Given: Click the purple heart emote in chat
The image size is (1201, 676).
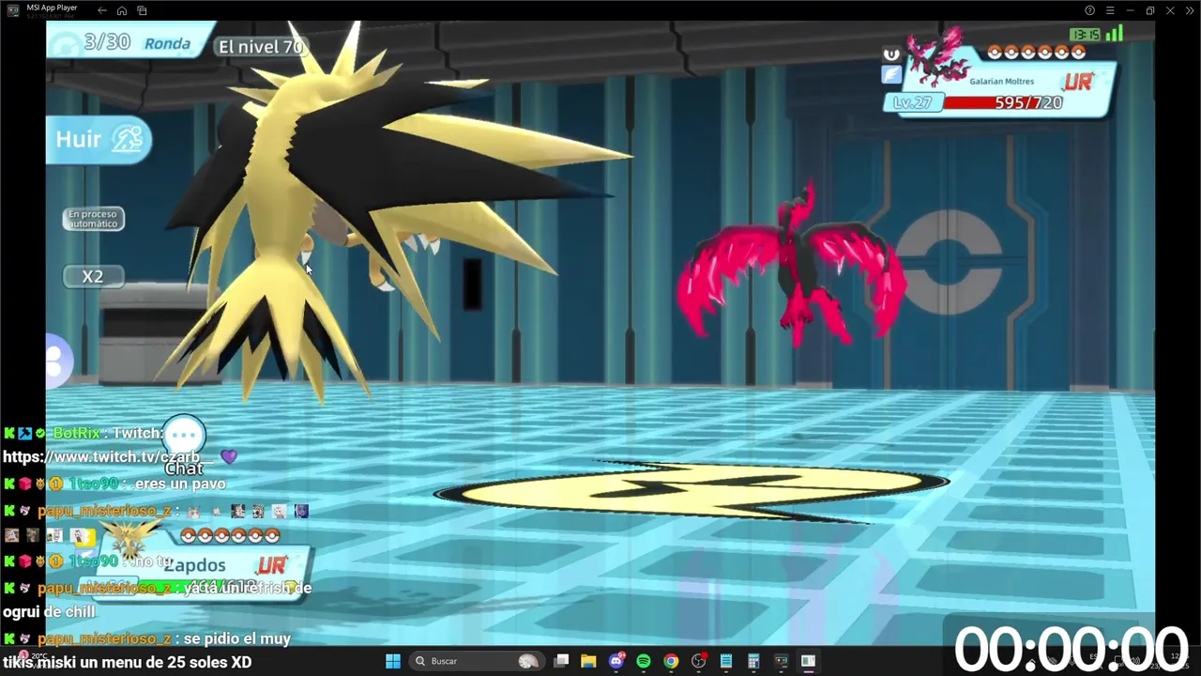Looking at the screenshot, I should point(229,456).
